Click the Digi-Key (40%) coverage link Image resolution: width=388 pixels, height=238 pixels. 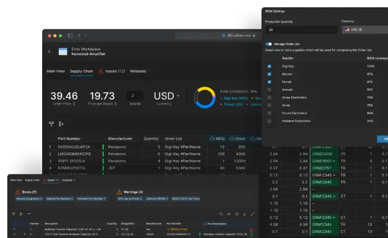point(236,98)
